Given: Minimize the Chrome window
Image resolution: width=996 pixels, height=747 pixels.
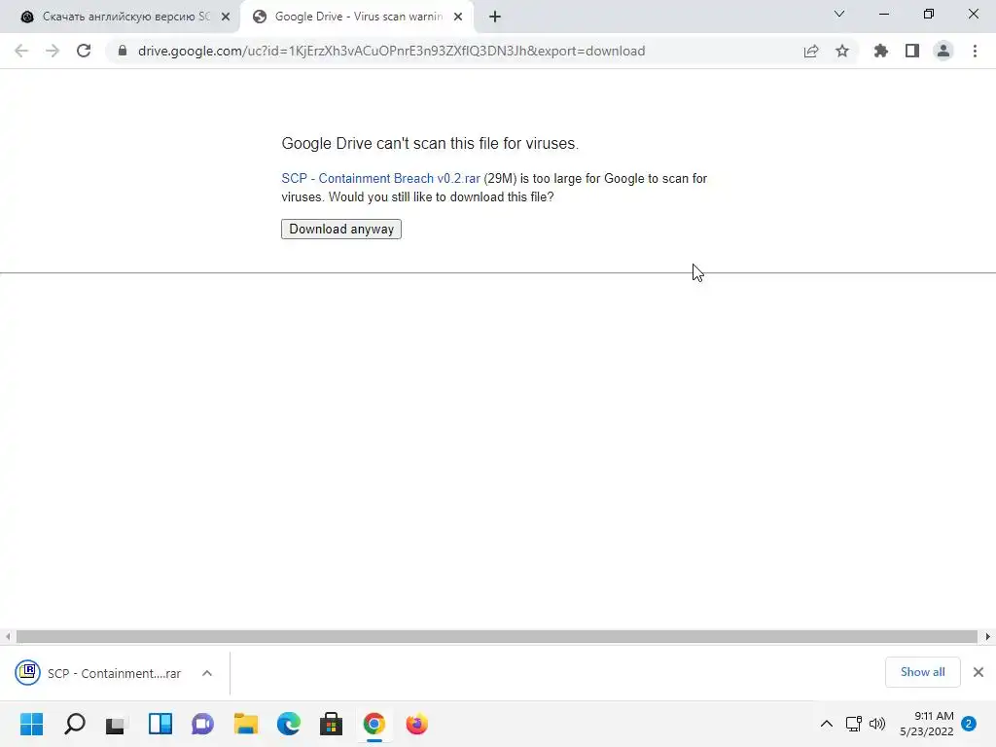Looking at the screenshot, I should 883,14.
